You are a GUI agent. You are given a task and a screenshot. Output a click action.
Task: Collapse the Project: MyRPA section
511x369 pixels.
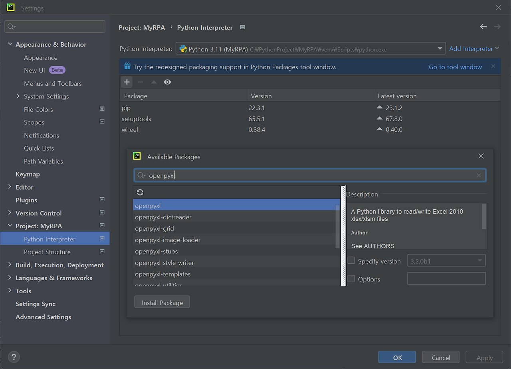pyautogui.click(x=10, y=226)
